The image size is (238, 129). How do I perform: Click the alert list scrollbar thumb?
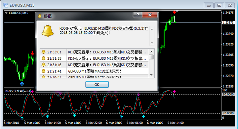151,57
